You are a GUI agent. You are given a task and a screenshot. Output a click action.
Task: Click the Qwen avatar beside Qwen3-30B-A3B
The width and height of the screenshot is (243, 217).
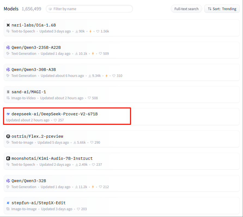pos(8,70)
